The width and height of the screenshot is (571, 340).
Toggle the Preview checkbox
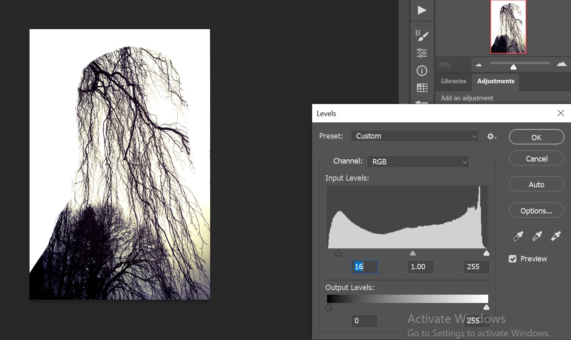[513, 259]
